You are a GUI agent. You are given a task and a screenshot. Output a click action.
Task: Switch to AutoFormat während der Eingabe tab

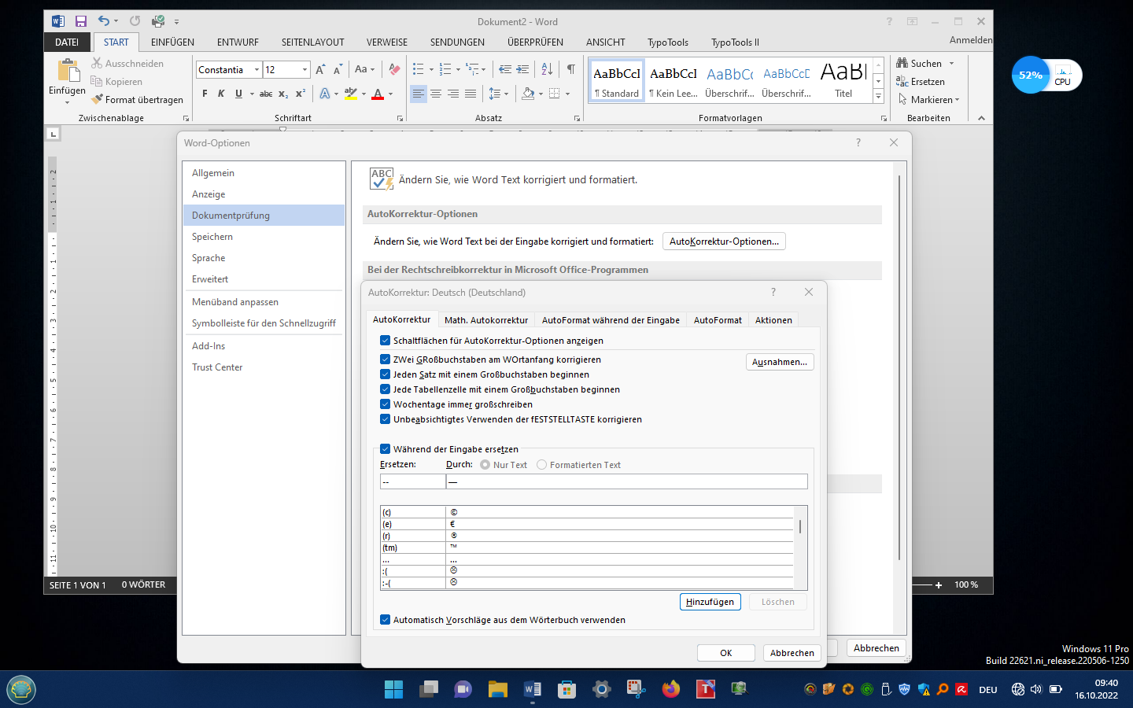(x=611, y=320)
